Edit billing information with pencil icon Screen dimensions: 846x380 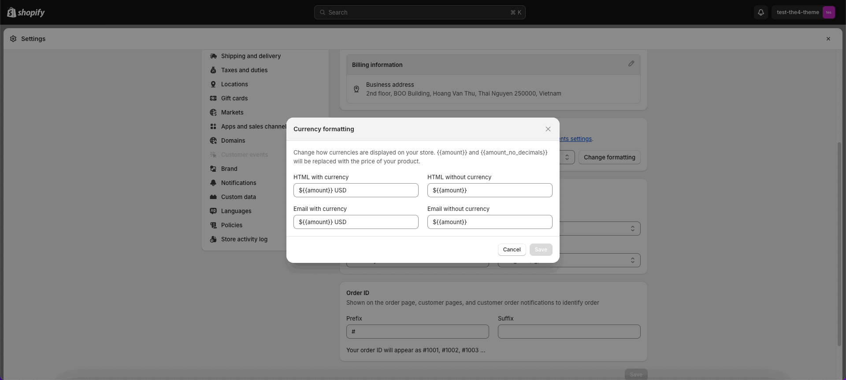point(631,64)
